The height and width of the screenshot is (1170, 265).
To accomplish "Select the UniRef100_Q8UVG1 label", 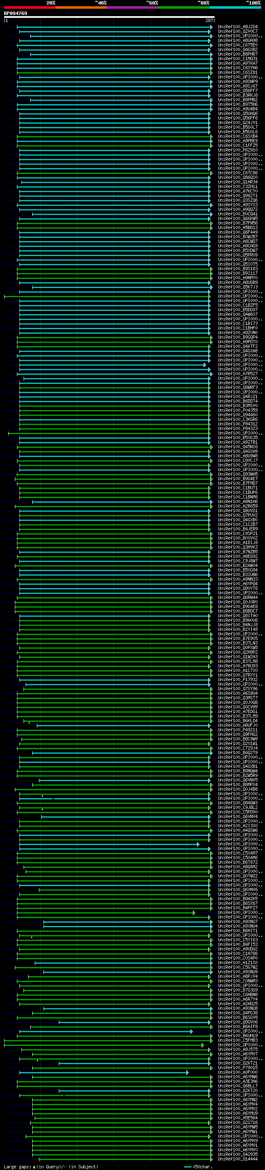I will (x=237, y=511).
